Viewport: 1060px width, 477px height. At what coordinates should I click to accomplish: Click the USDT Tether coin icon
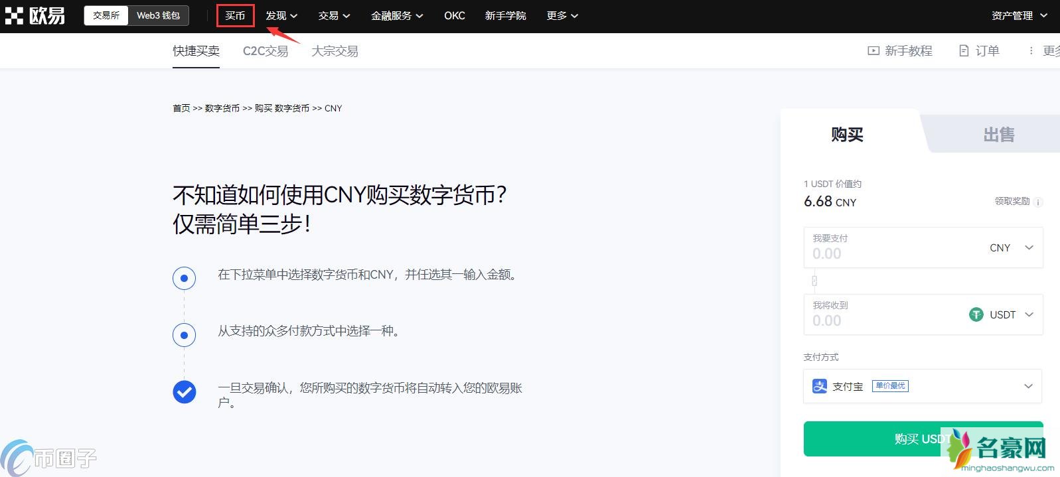point(976,314)
